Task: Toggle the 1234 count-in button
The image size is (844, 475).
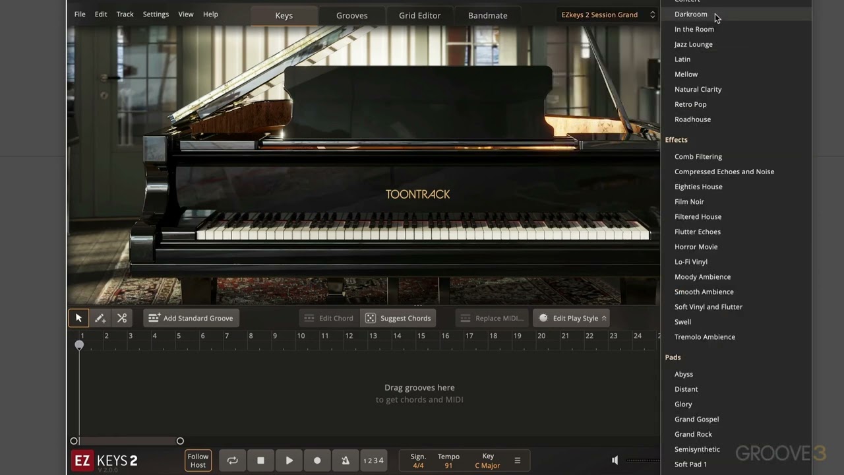Action: tap(374, 460)
